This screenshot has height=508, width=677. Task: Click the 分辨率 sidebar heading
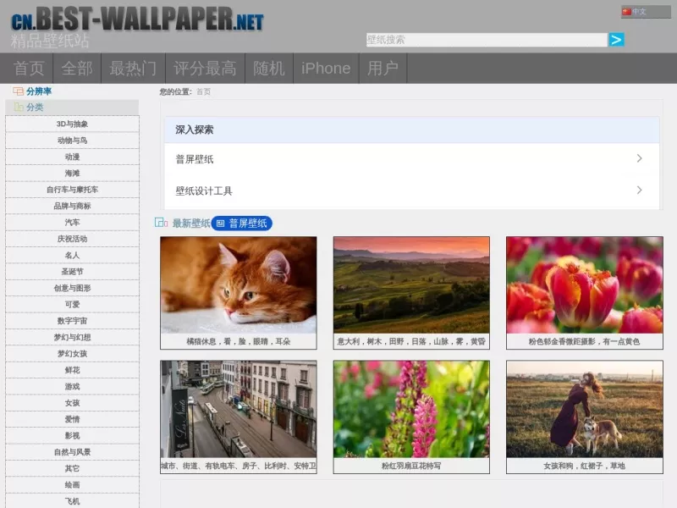pos(39,91)
